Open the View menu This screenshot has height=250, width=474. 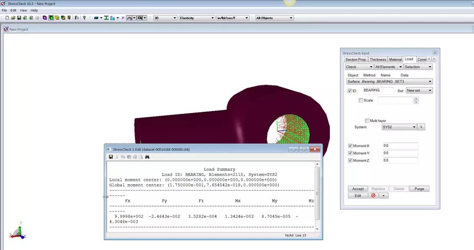(x=23, y=10)
